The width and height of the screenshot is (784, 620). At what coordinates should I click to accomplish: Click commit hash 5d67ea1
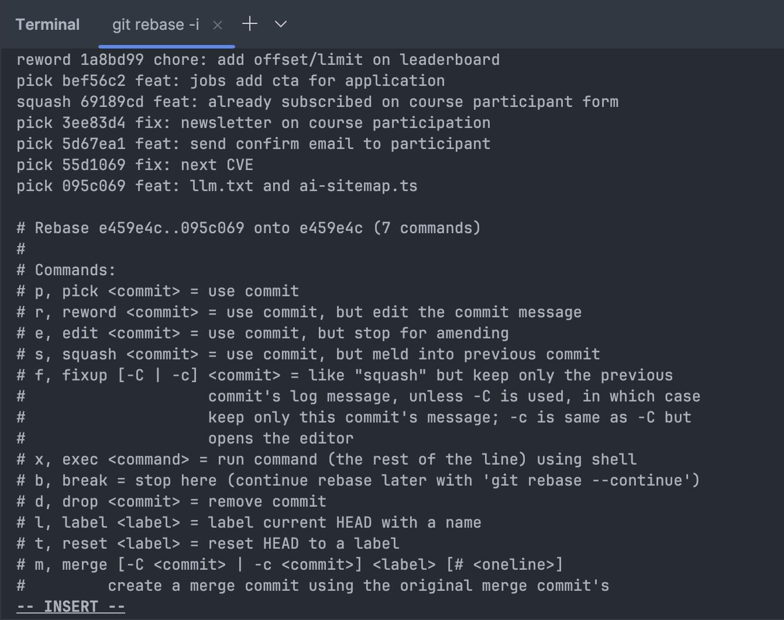pos(94,144)
